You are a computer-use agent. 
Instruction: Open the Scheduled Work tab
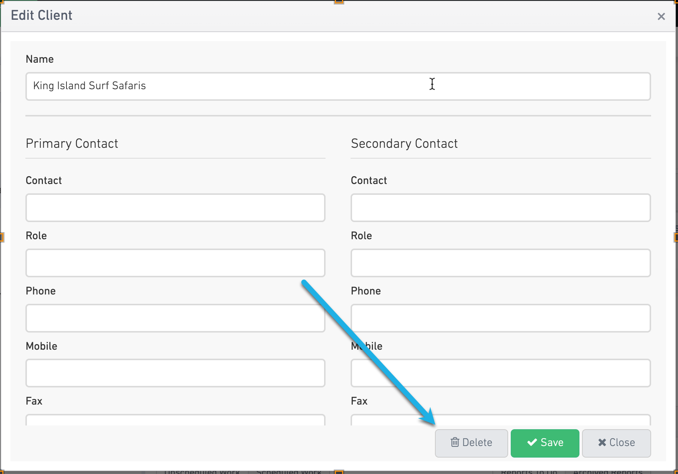pyautogui.click(x=289, y=472)
